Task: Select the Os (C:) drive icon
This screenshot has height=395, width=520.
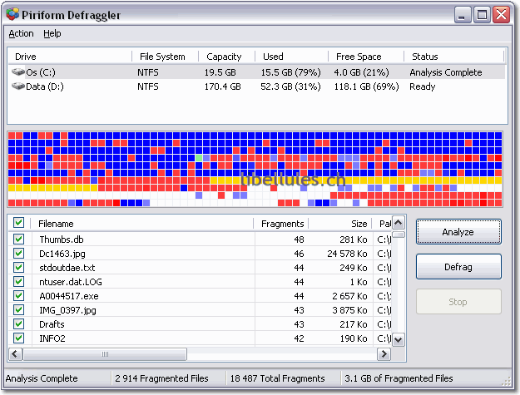Action: (x=18, y=72)
